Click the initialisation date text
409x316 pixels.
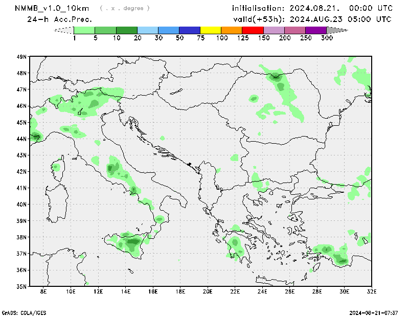coord(312,8)
